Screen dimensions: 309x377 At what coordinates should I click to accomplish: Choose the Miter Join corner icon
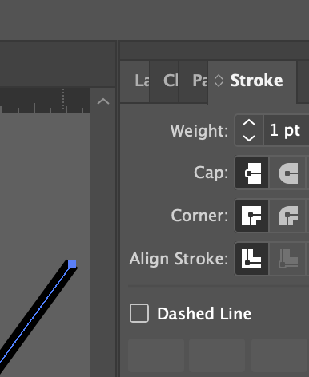251,216
